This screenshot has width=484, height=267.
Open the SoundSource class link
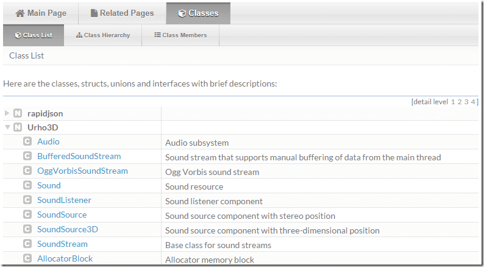pos(62,215)
